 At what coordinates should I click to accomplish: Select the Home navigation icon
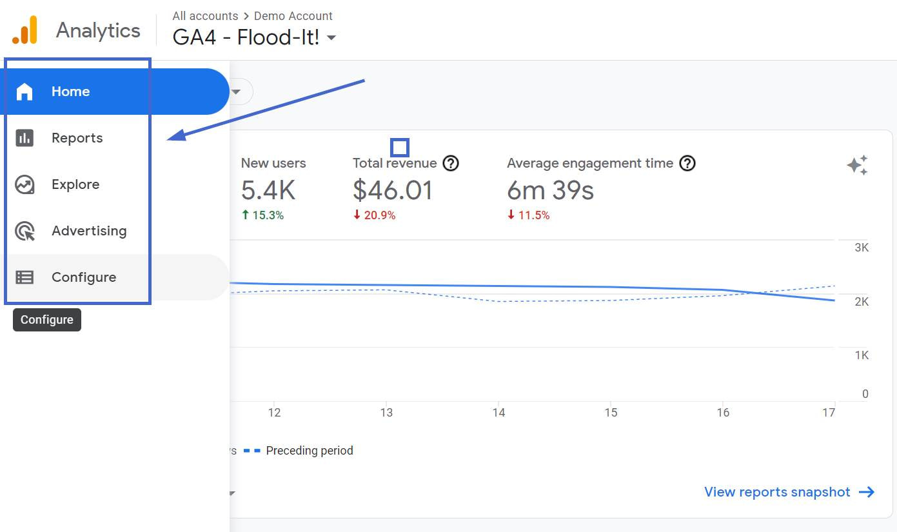click(24, 91)
